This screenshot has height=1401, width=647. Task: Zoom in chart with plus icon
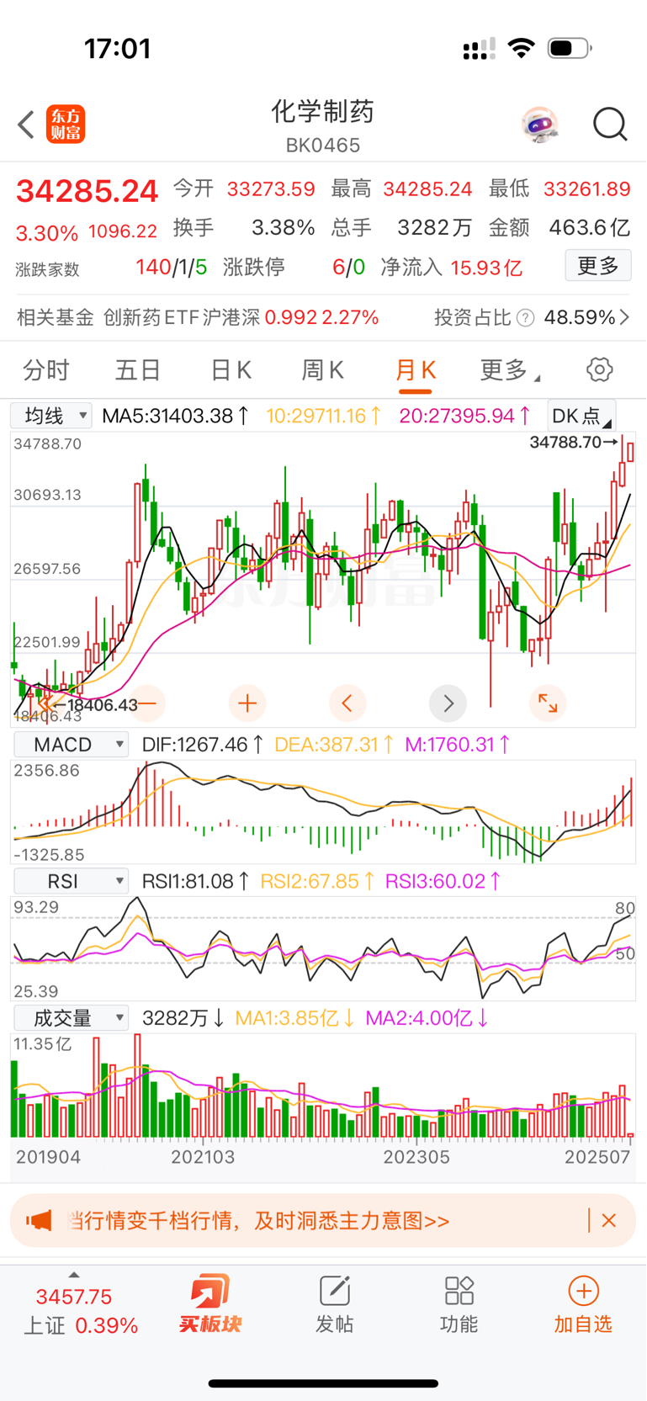247,703
